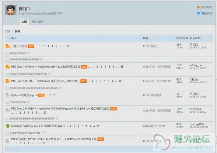This screenshot has height=153, width=217.
Task: Open the Autodesk AutoCAD 2014 thread
Action: (37, 126)
